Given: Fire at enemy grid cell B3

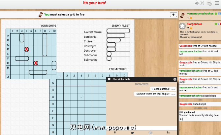Looking at the screenshot, I should pyautogui.click(x=74, y=90).
